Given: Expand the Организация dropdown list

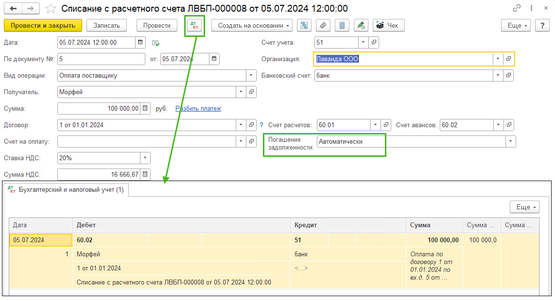Looking at the screenshot, I should click(x=498, y=59).
